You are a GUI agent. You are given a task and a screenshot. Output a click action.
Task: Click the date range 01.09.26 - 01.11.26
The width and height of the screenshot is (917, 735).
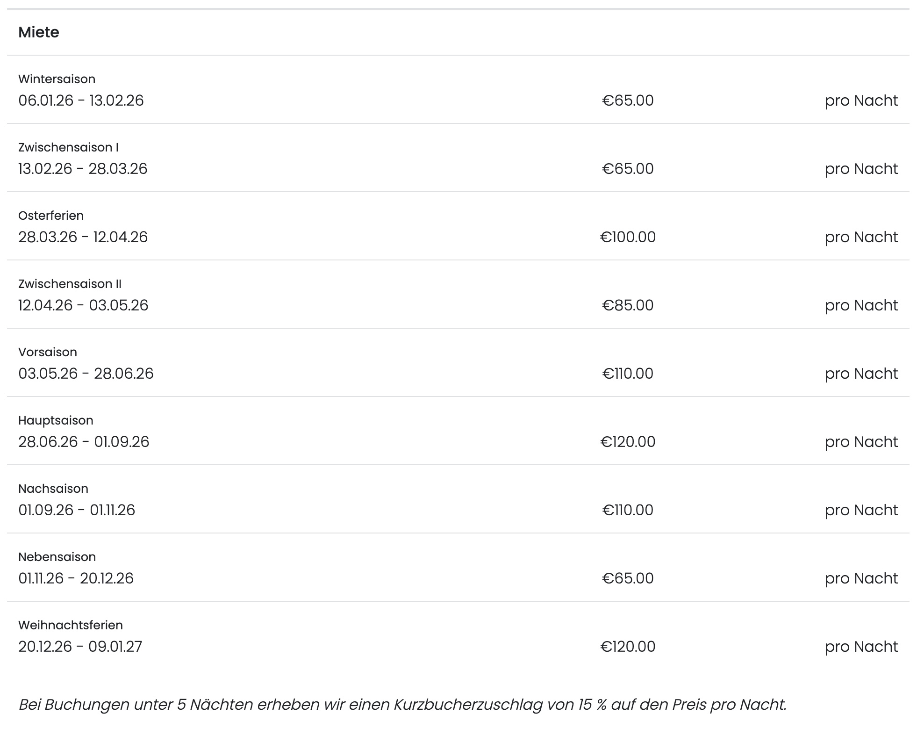(77, 510)
